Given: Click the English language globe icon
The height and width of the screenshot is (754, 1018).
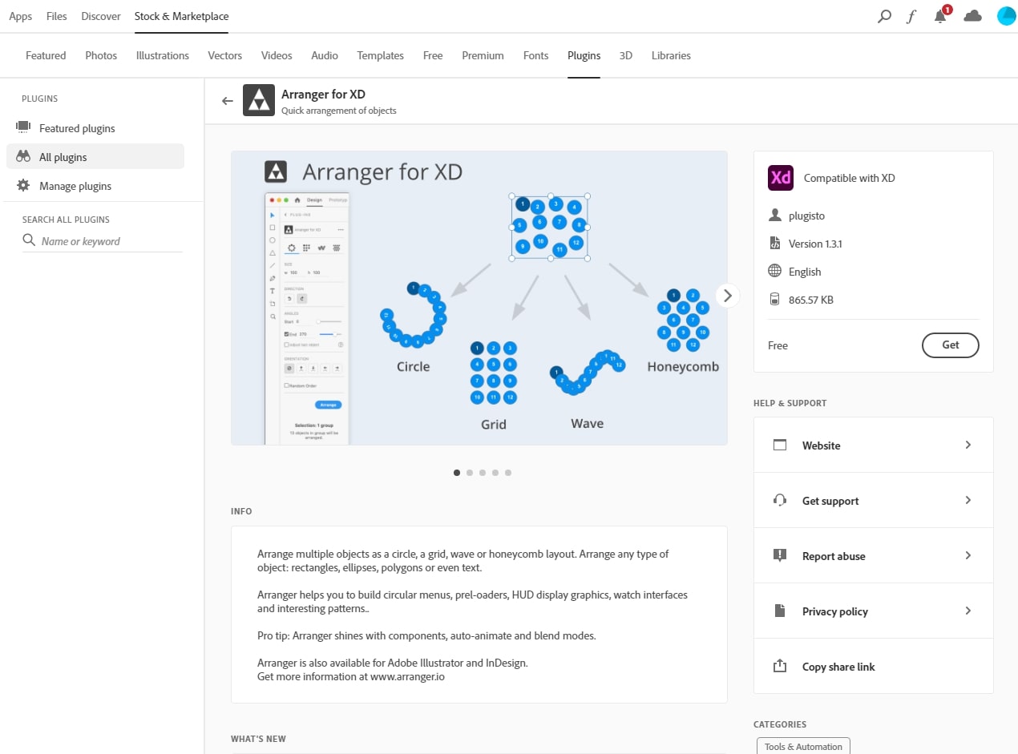Looking at the screenshot, I should [x=774, y=271].
